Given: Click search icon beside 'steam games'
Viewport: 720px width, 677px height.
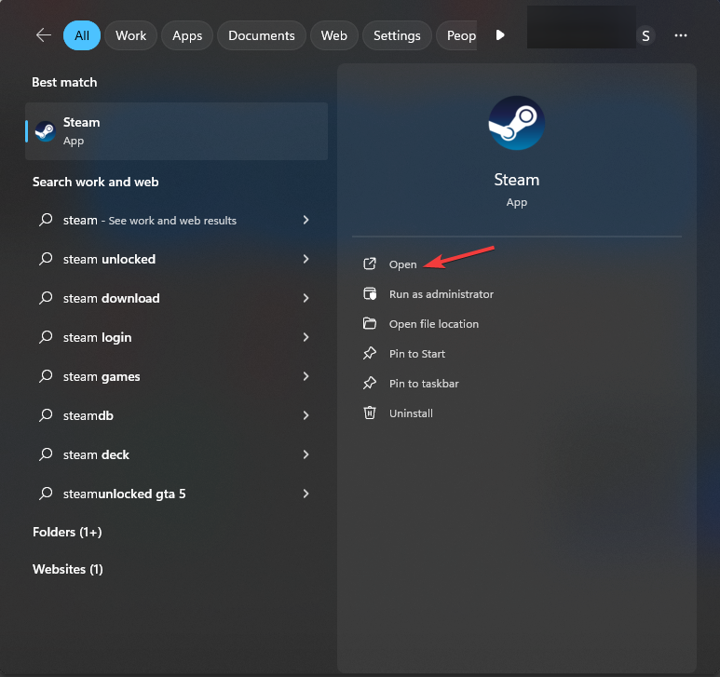Looking at the screenshot, I should coord(46,376).
